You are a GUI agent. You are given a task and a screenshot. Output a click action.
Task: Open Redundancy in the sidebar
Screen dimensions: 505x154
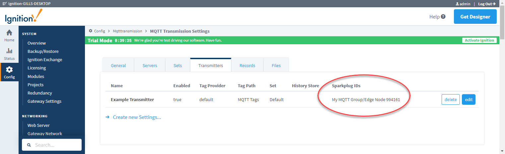coord(40,93)
